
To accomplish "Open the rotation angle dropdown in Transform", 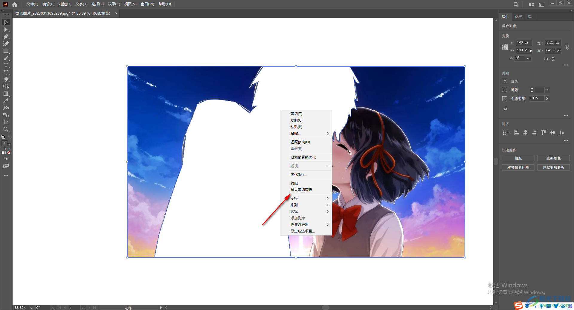I will [528, 58].
